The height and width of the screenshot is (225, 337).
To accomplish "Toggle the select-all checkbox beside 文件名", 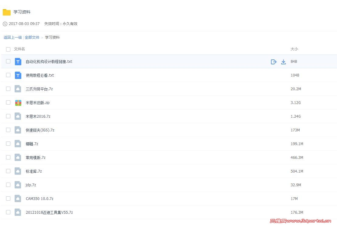I will point(8,49).
